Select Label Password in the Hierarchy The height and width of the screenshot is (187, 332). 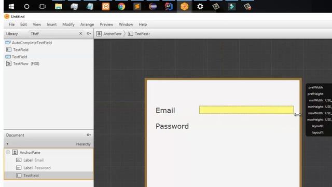37,168
